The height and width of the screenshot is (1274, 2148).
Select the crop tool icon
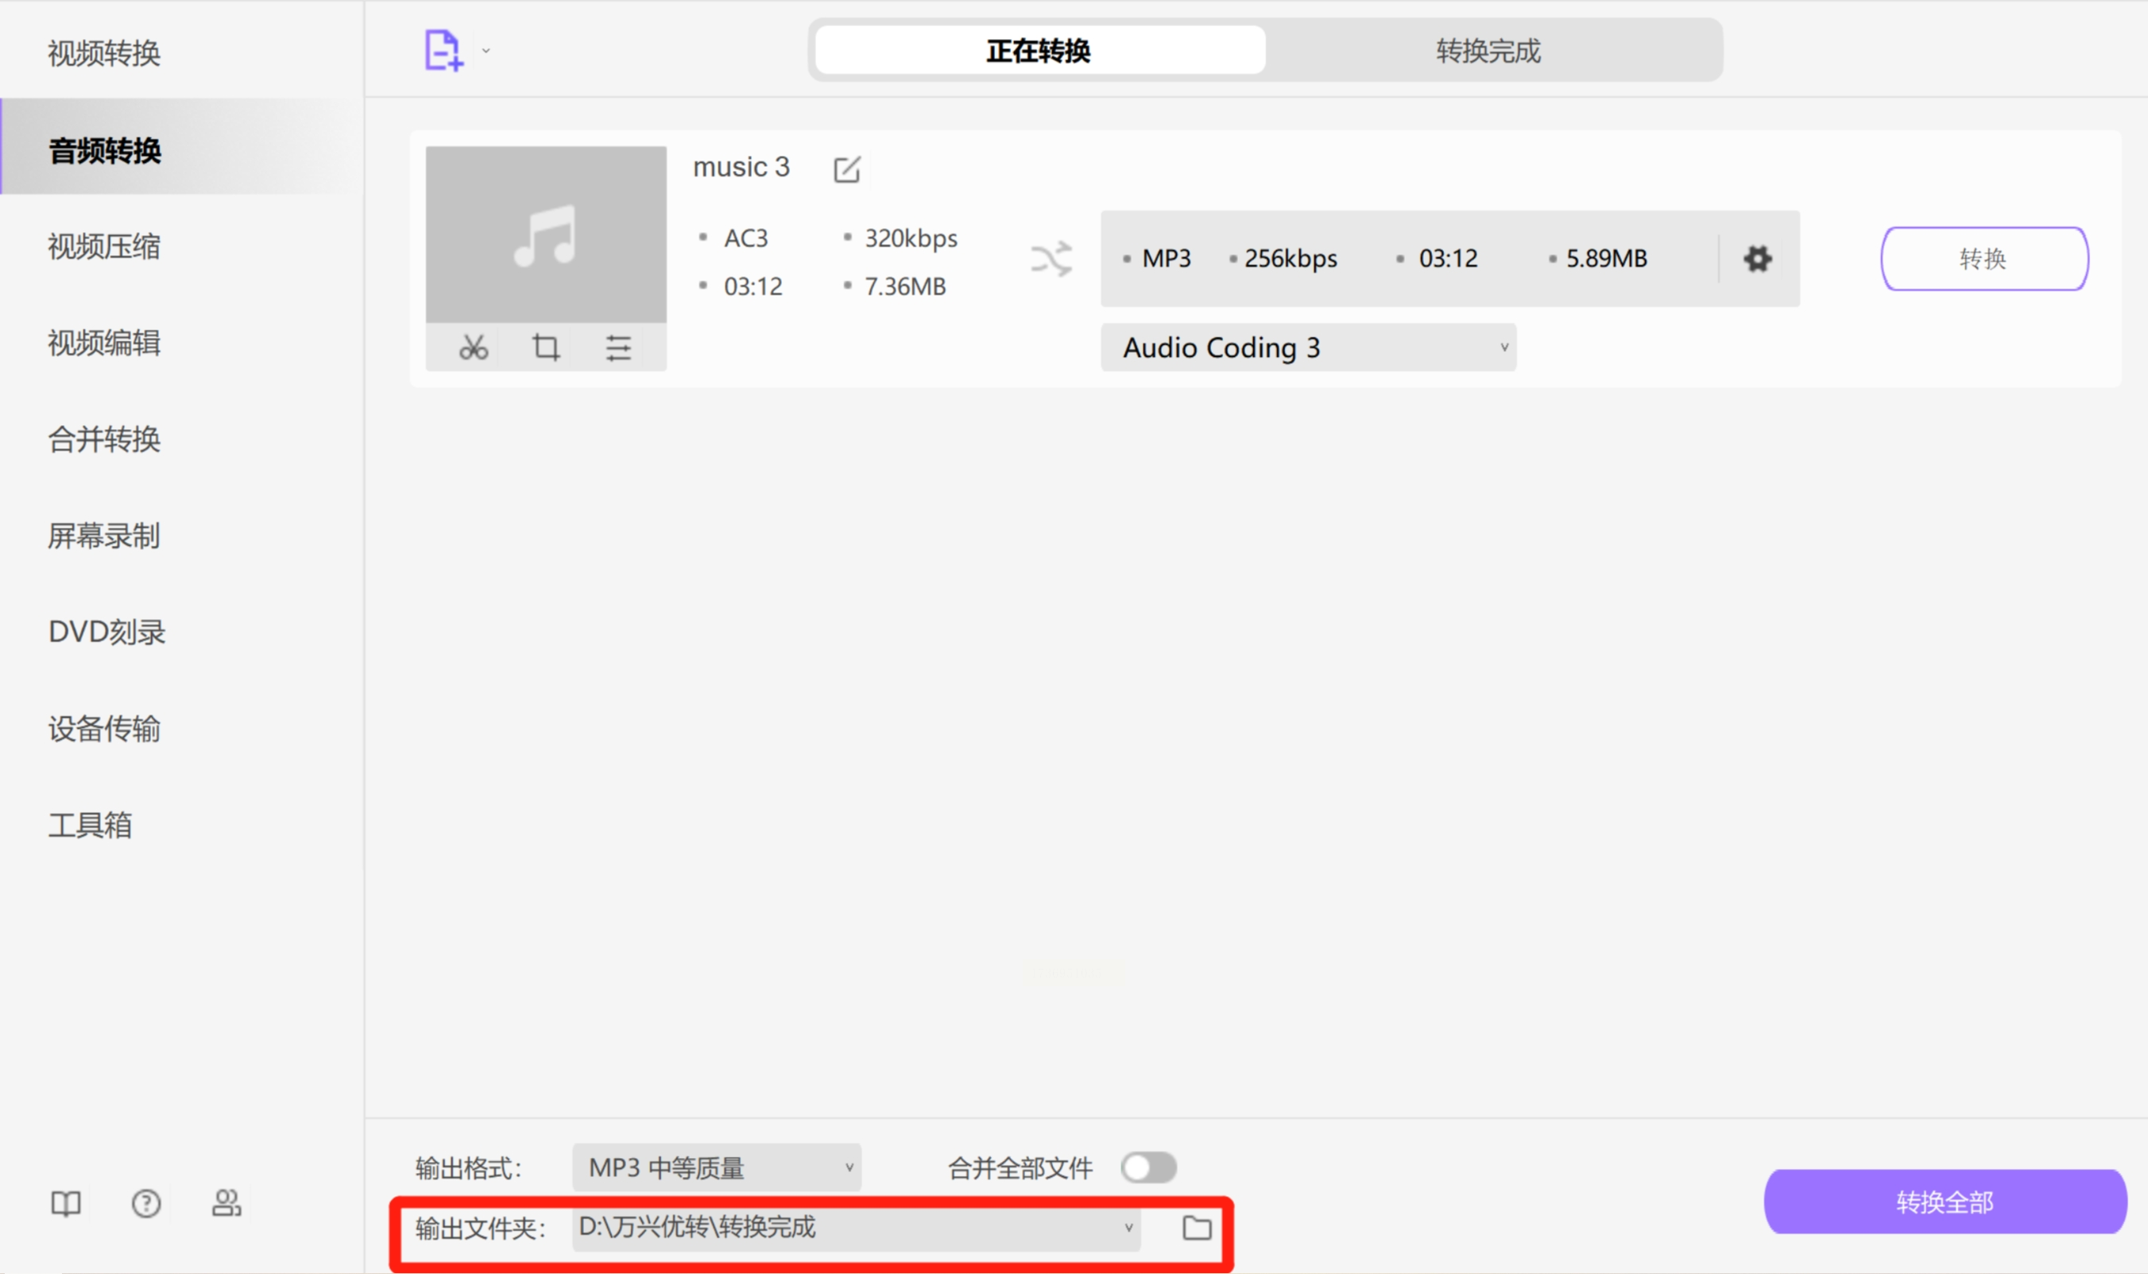point(546,347)
